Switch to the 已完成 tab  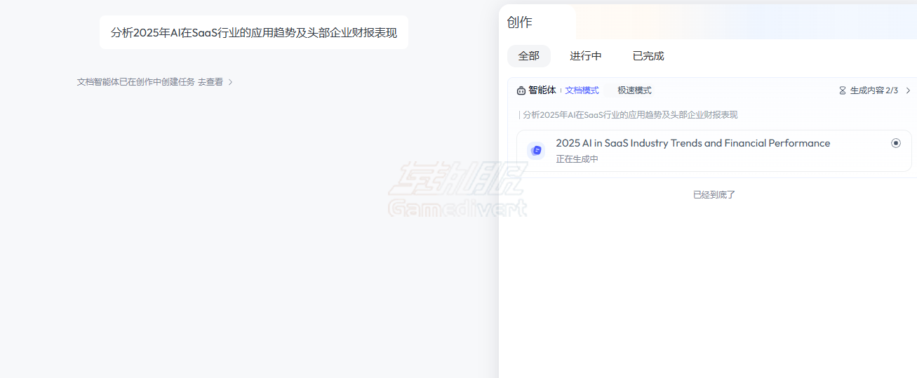[x=648, y=56]
